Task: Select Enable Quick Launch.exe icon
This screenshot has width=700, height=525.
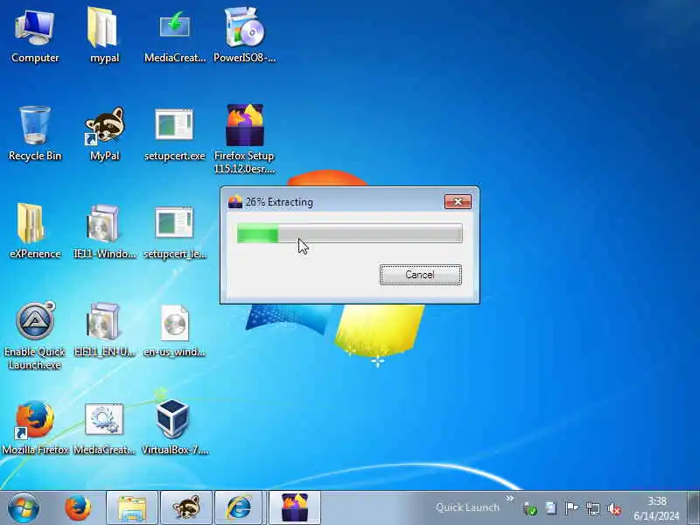Action: click(35, 336)
